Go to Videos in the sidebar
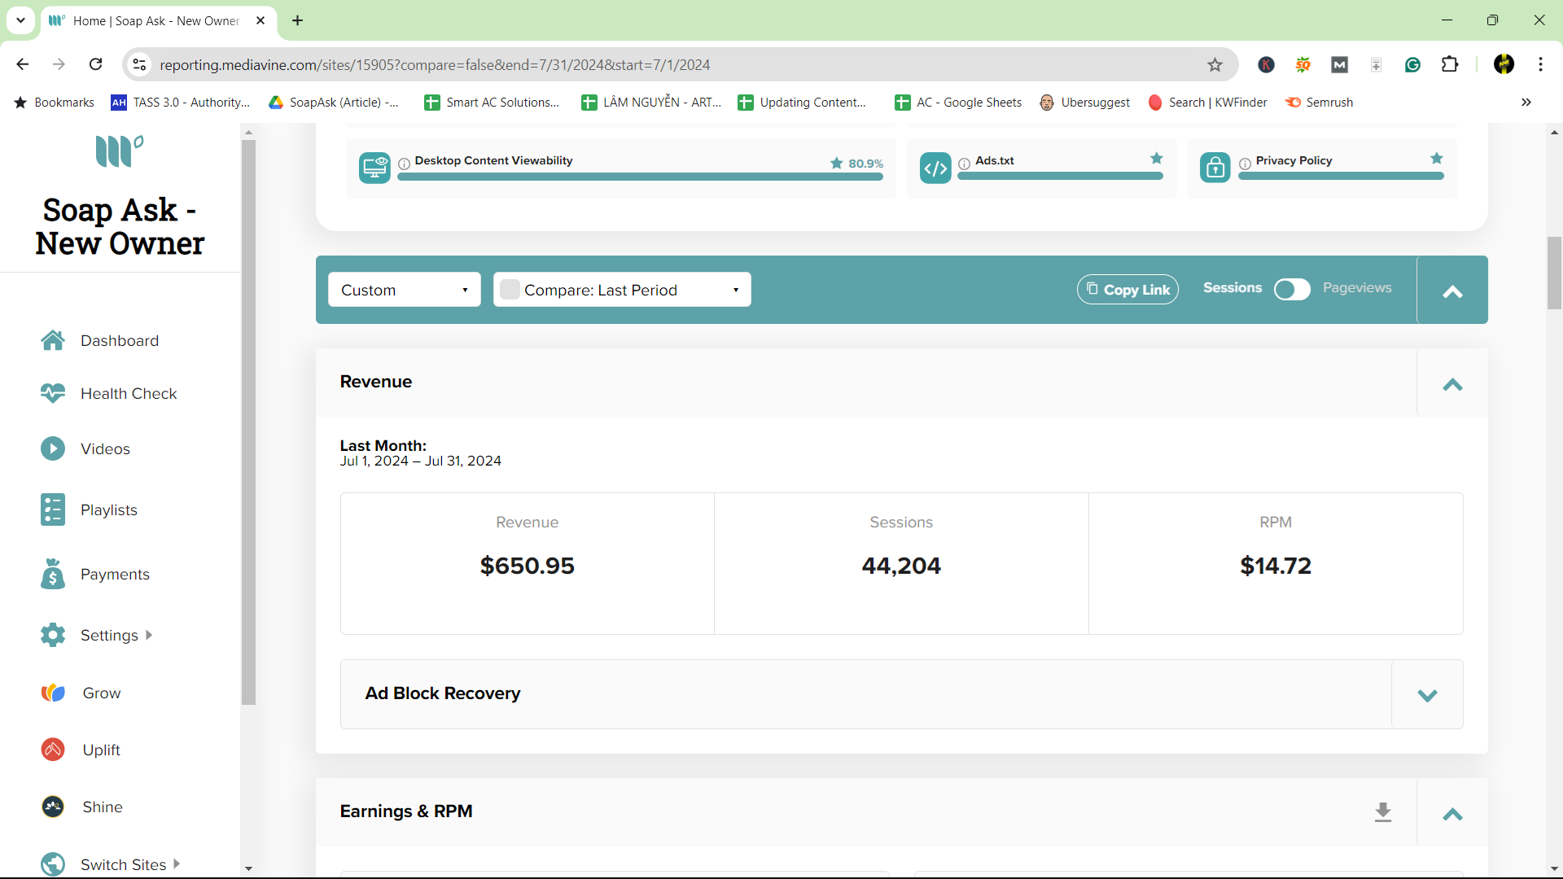This screenshot has height=879, width=1563. pos(105,448)
